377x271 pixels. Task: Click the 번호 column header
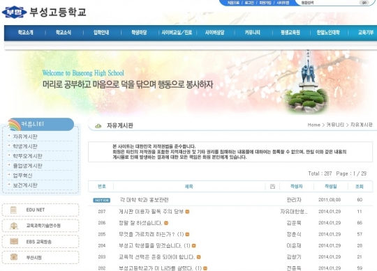pyautogui.click(x=102, y=186)
